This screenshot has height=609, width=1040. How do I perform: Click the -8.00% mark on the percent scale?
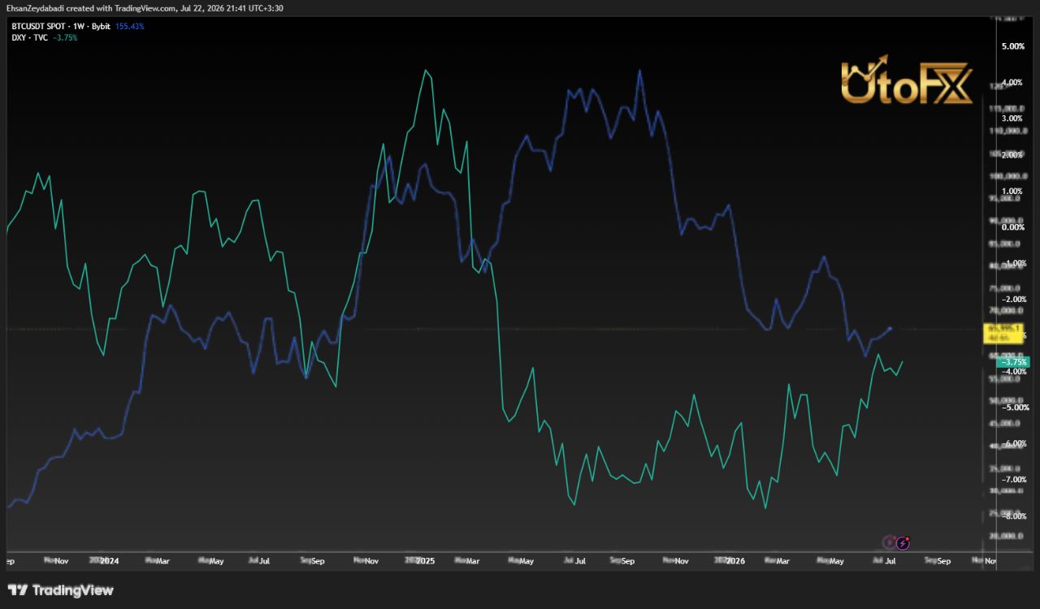(1013, 516)
